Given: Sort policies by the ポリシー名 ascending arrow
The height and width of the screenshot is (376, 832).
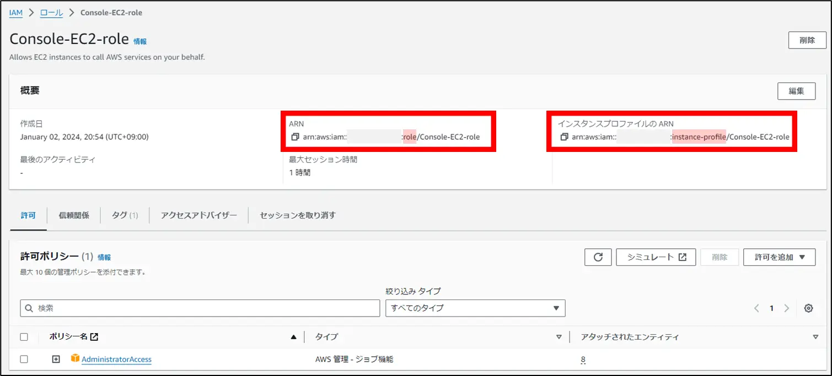Looking at the screenshot, I should pyautogui.click(x=293, y=337).
